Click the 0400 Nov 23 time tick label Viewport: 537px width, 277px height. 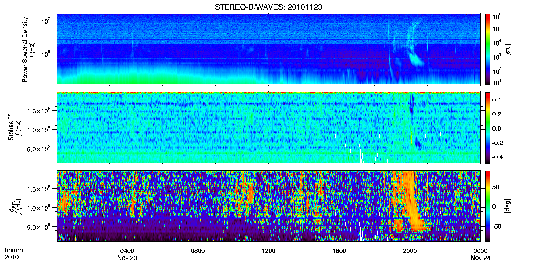point(127,254)
